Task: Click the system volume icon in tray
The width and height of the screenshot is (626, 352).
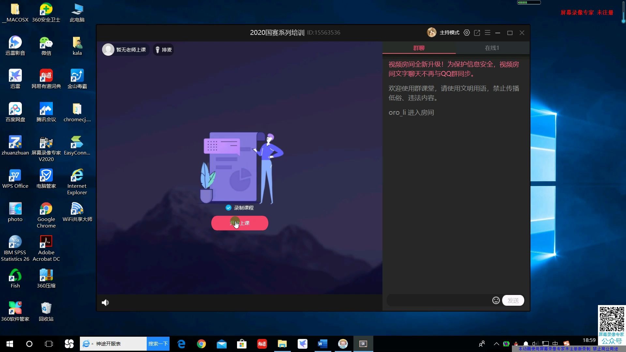Action: click(x=535, y=344)
